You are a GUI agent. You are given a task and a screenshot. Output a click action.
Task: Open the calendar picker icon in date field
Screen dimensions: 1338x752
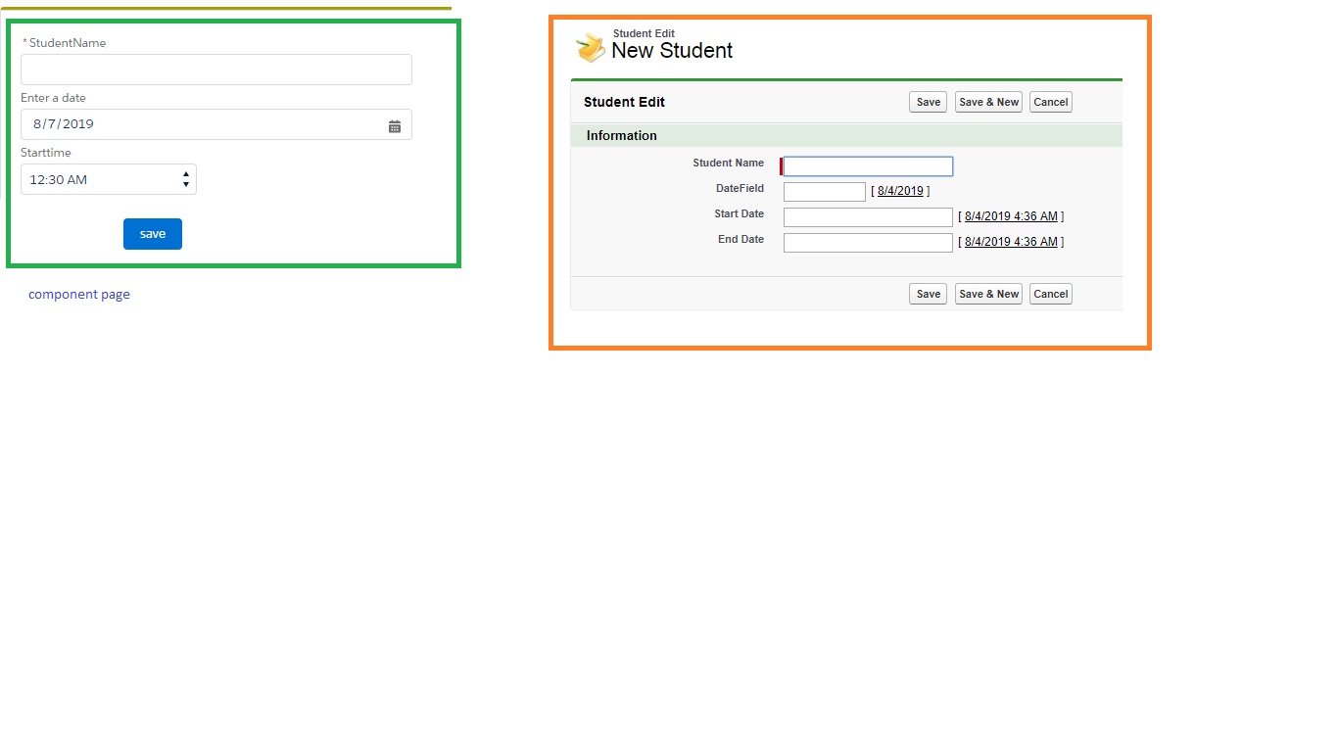click(395, 125)
